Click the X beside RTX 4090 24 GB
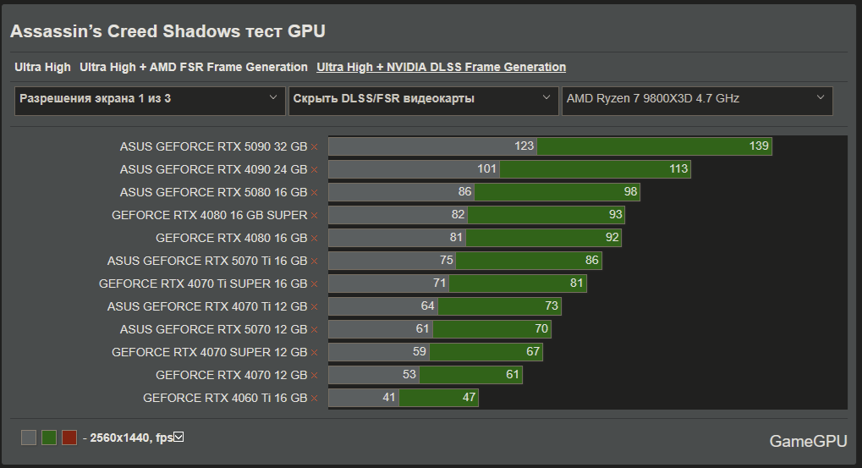862x468 pixels. point(314,170)
